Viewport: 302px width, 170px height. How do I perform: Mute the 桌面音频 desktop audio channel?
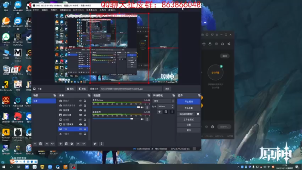[142, 119]
